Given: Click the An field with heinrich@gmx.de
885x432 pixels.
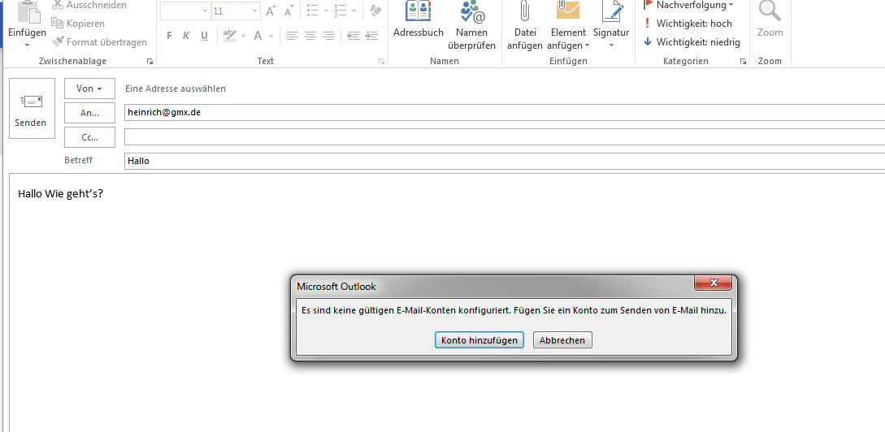Looking at the screenshot, I should tap(505, 112).
